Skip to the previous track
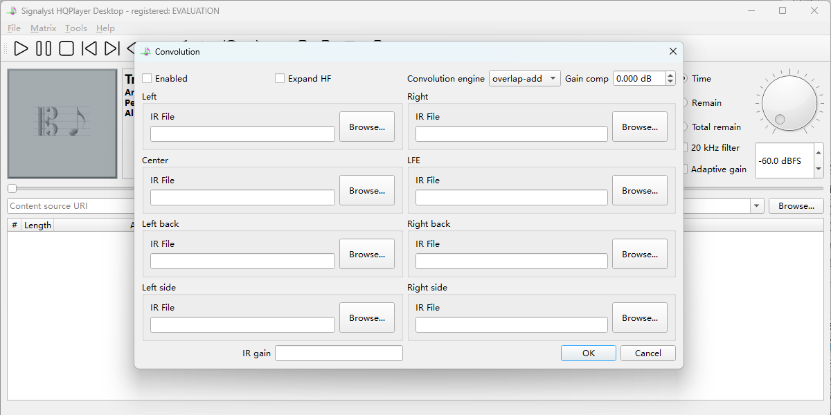The width and height of the screenshot is (831, 415). 89,48
